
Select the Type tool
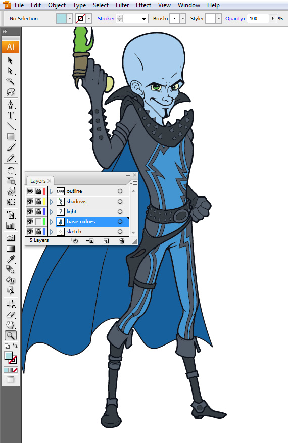(x=11, y=115)
